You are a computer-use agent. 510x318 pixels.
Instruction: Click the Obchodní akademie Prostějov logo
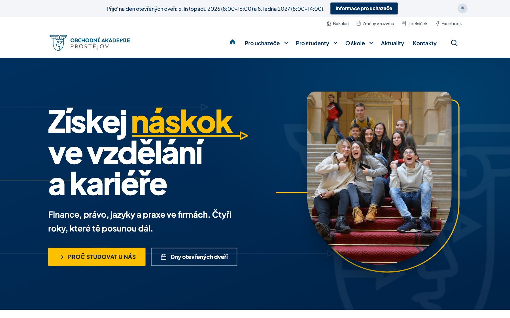coord(90,43)
